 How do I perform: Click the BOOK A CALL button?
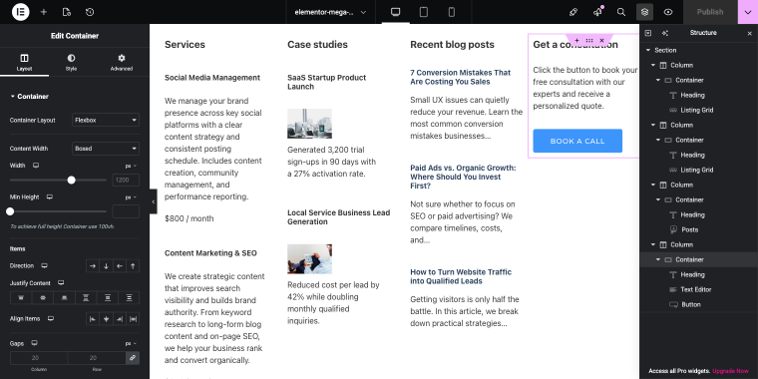[577, 141]
